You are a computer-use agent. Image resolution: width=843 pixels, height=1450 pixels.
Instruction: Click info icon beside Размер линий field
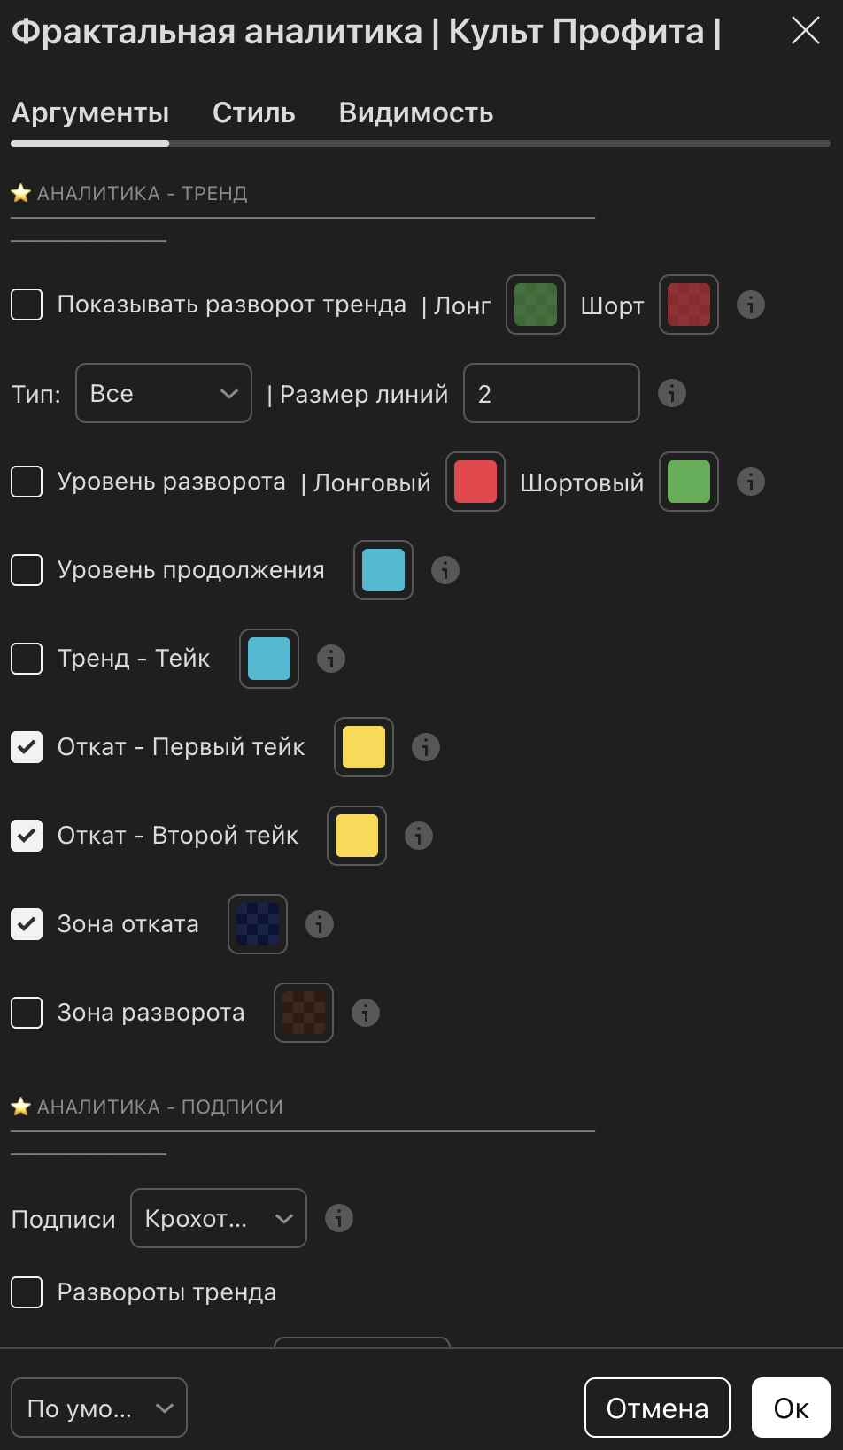[x=672, y=393]
